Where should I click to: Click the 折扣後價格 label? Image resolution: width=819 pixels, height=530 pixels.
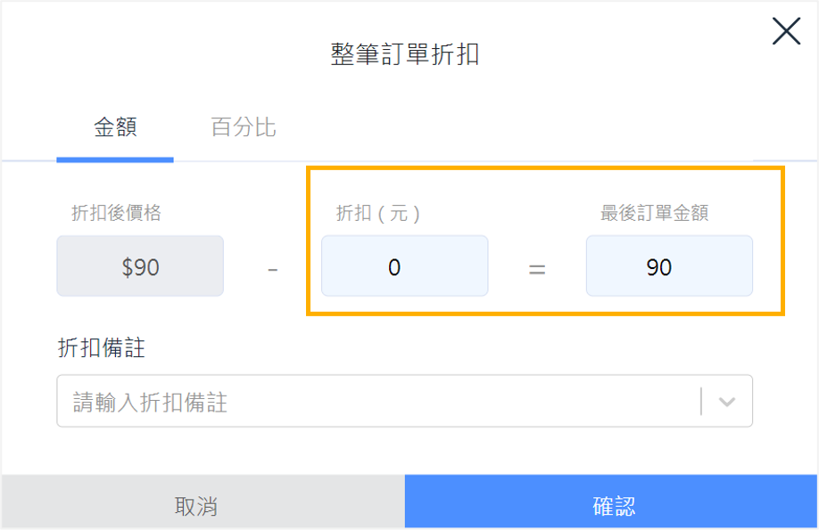coord(117,213)
